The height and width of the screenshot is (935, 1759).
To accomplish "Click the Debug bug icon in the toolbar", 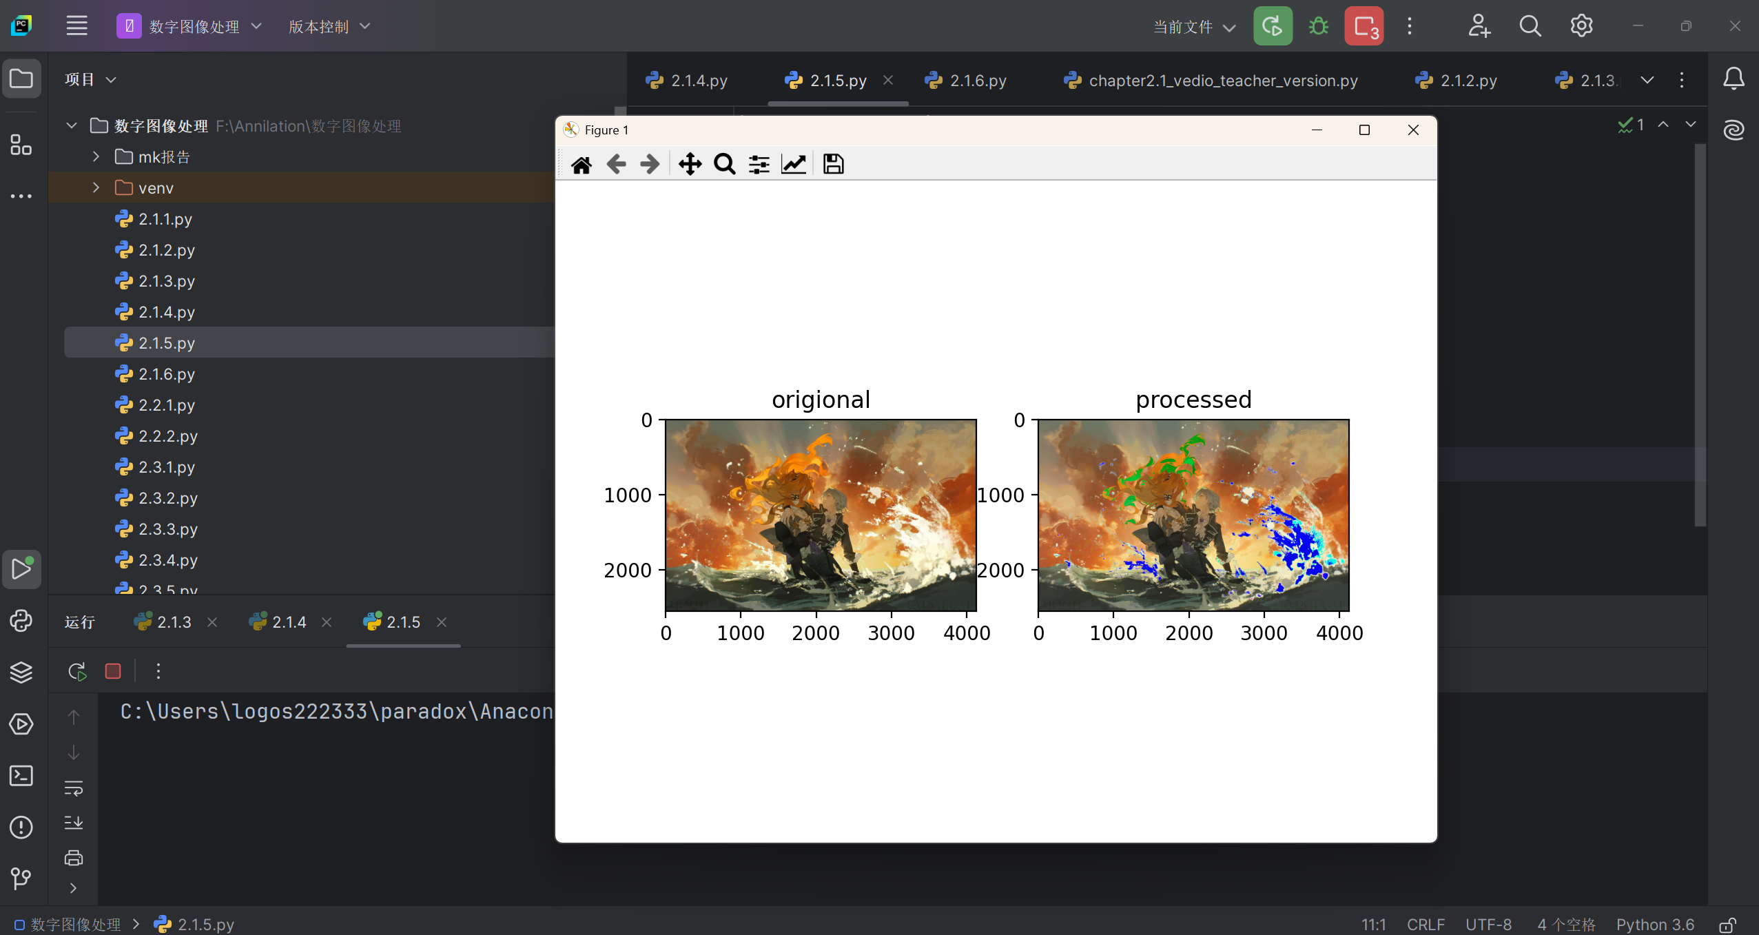I will point(1318,26).
